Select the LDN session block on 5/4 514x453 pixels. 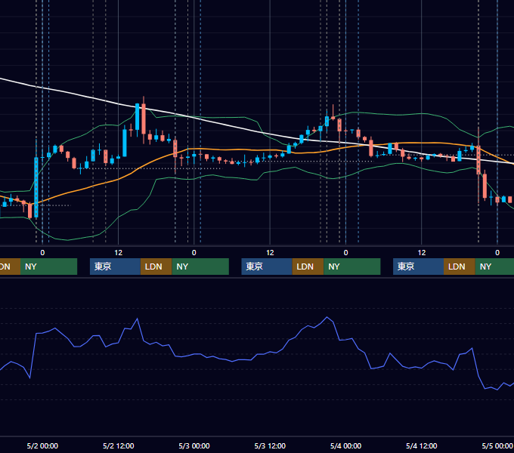click(460, 267)
